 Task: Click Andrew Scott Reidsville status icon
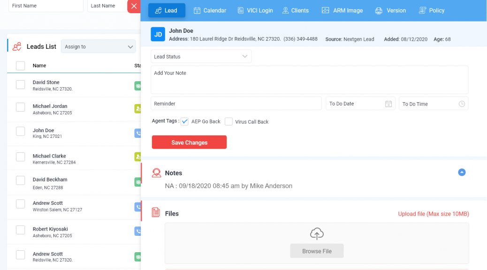click(137, 257)
